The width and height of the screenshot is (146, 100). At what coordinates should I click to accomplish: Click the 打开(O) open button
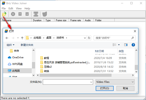click(x=105, y=88)
